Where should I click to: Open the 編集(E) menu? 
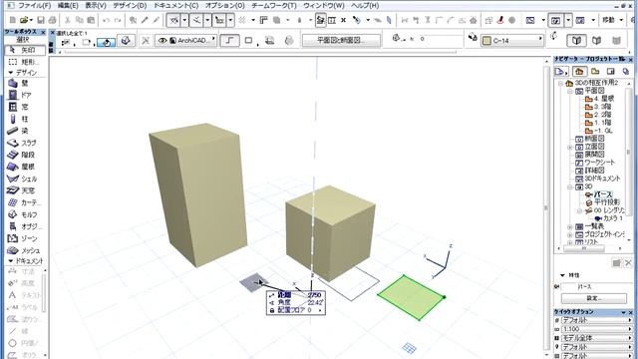pos(68,6)
